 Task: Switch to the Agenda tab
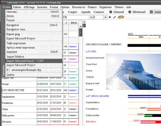86,12
